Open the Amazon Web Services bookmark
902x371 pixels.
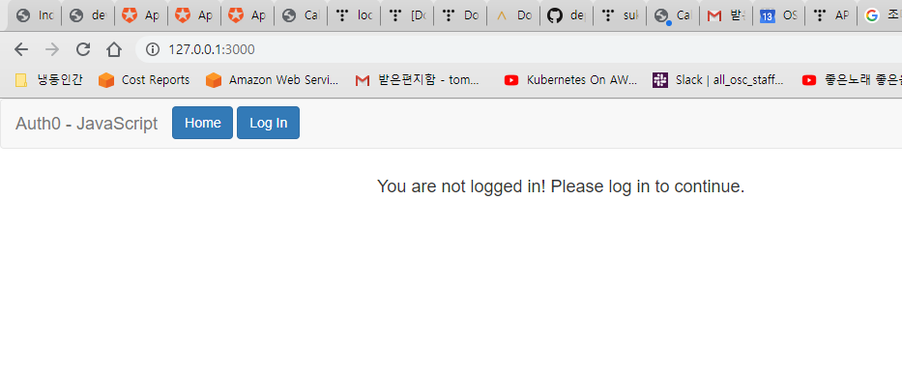(272, 80)
